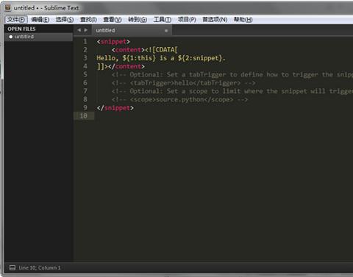
Task: Open the 文件(F) menu
Action: click(x=16, y=20)
